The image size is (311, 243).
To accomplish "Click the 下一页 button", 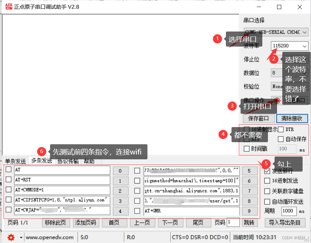I will [170, 223].
